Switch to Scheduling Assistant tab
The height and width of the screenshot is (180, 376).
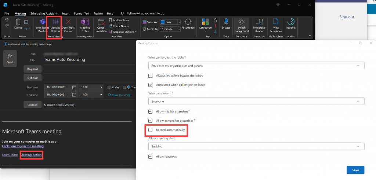click(44, 14)
